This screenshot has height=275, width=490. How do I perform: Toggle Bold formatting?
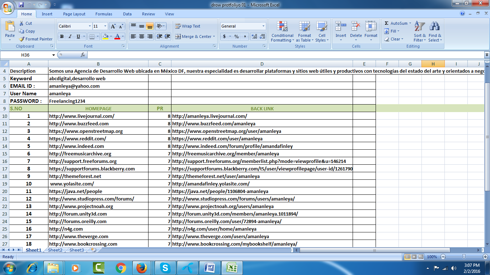click(x=62, y=37)
